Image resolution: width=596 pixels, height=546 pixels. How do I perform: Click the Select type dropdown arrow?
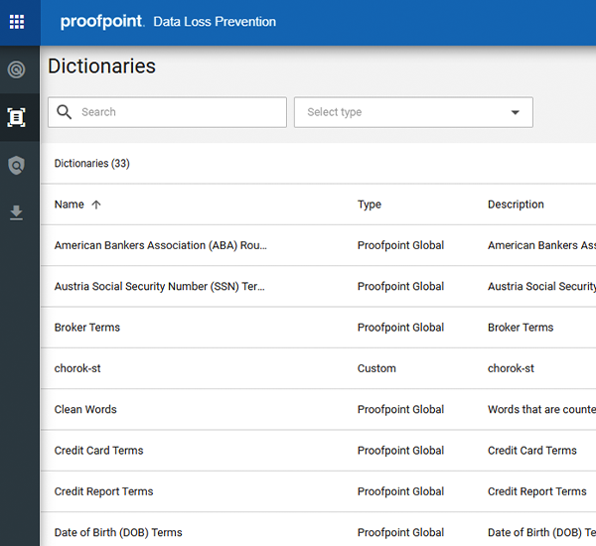coord(515,112)
